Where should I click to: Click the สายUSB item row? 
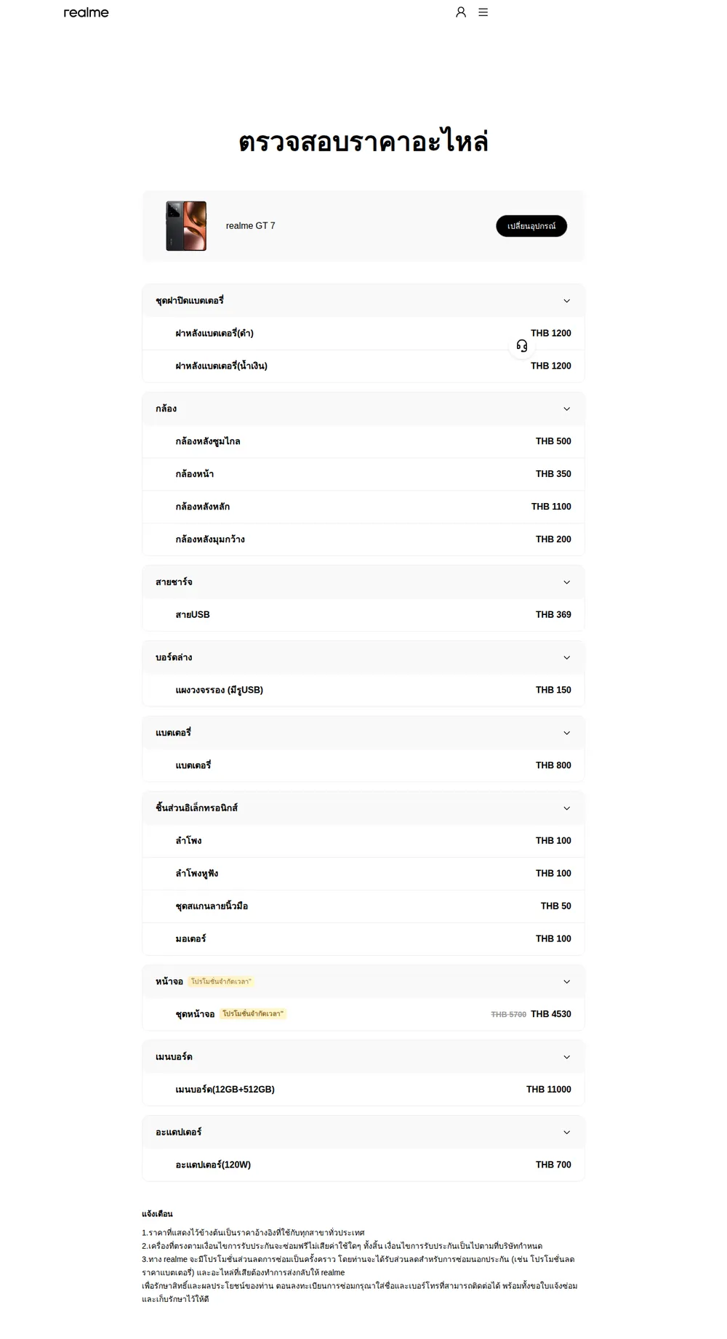[x=363, y=615]
